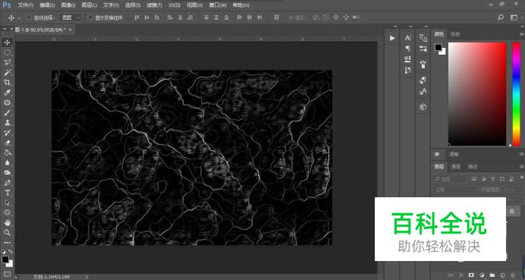Close the document tab 90.9% (RGB/8#)
The width and height of the screenshot is (525, 280).
(71, 30)
